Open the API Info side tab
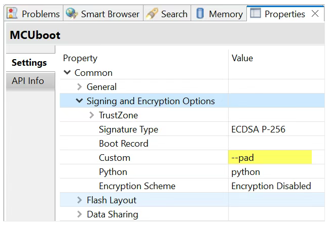The width and height of the screenshot is (327, 225). point(30,81)
